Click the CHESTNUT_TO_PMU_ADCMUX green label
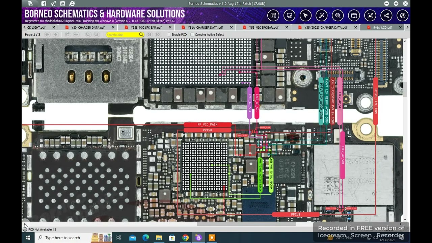432x243 pixels. tap(271, 175)
